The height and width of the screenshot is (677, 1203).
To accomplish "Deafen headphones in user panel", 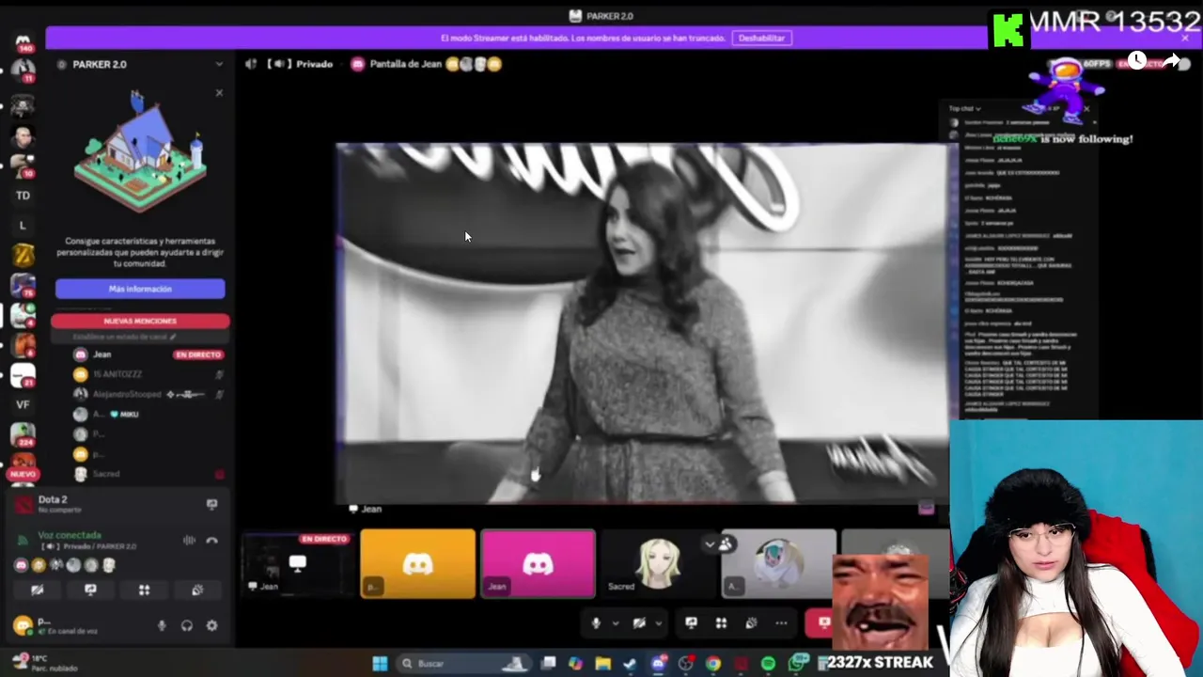I will coord(187,625).
